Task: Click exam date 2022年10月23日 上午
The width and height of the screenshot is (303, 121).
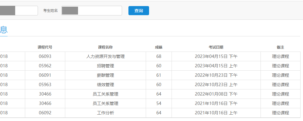Action: coord(216,85)
